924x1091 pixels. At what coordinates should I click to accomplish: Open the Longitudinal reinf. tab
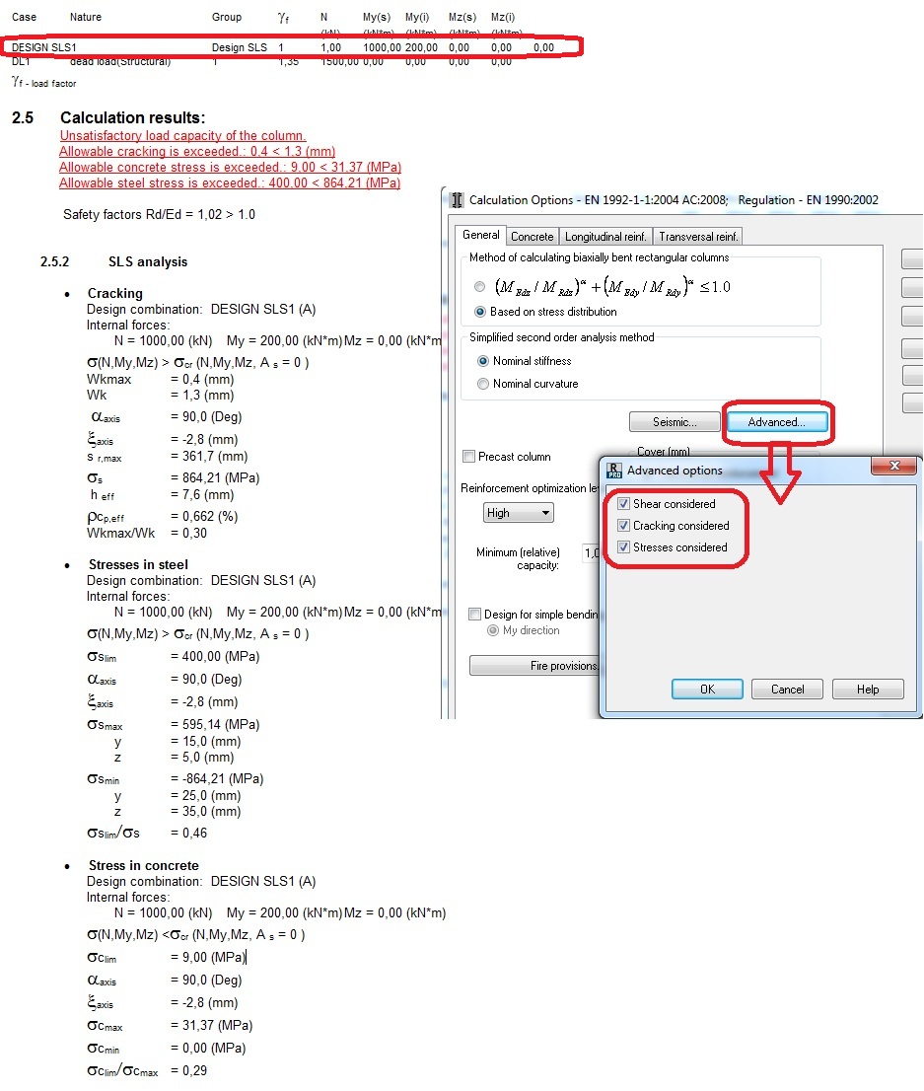point(605,237)
